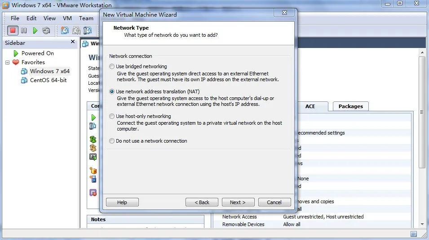
Task: Click the Cancel button in wizard
Action: click(x=274, y=202)
